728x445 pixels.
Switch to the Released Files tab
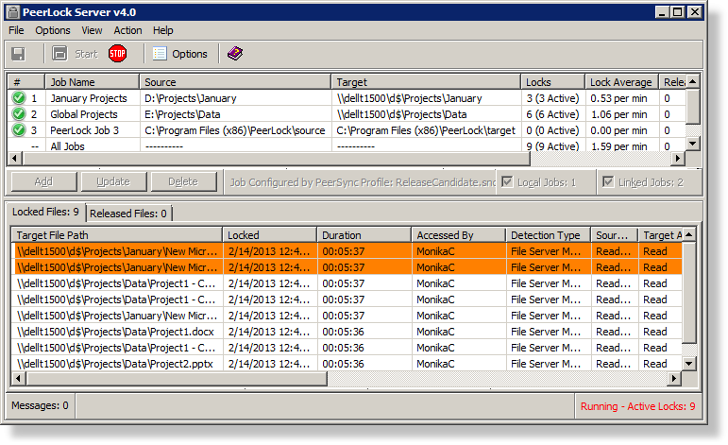(x=128, y=214)
